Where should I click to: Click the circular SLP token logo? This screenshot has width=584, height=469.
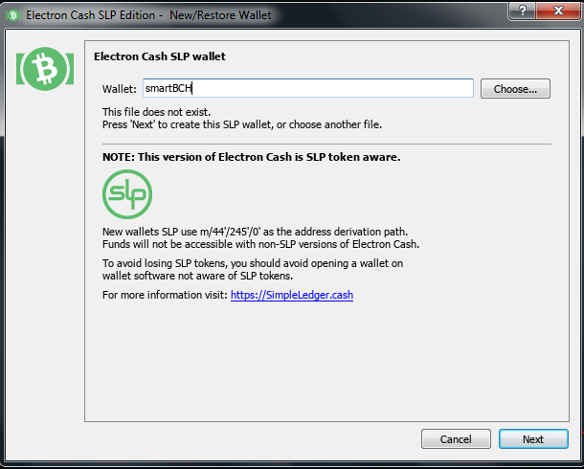click(x=127, y=194)
